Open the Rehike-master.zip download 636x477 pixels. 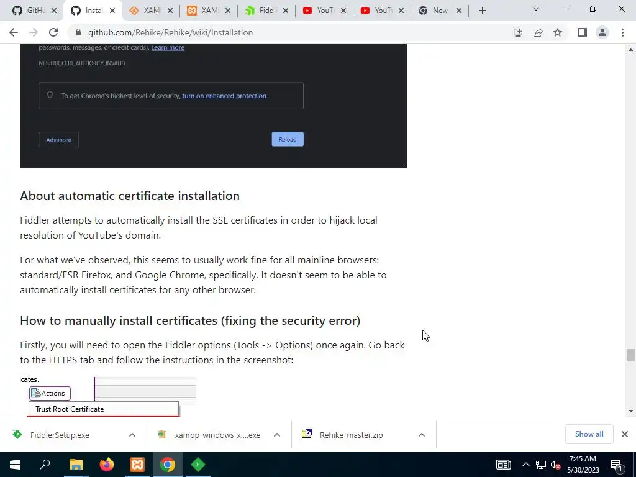pyautogui.click(x=352, y=435)
